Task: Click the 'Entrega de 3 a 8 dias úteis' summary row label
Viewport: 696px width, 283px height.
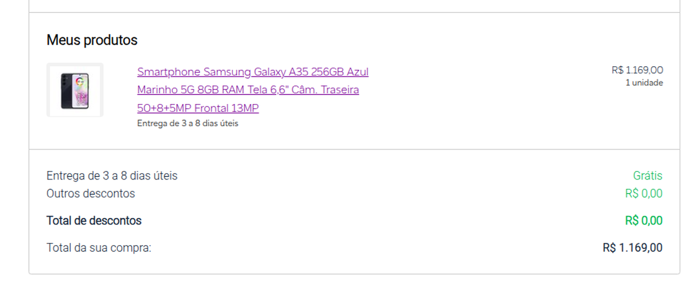Action: (112, 176)
